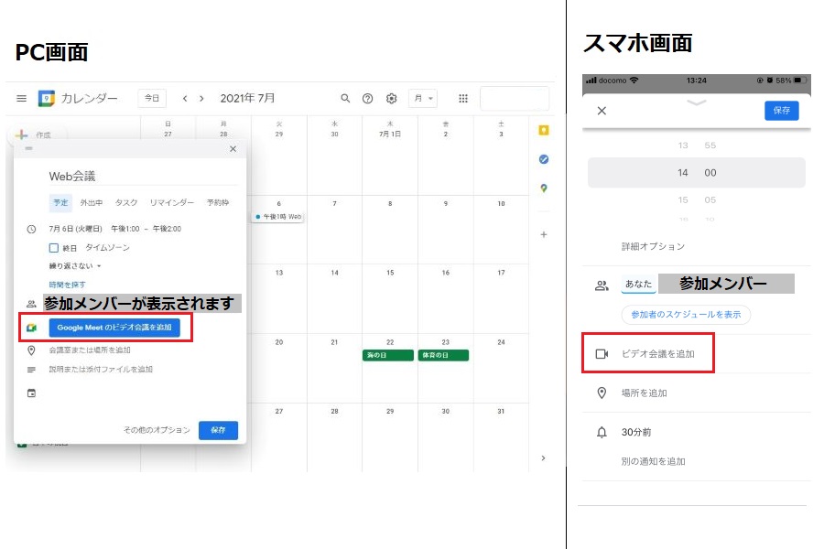Open the main hamburger menu in Calendar
This screenshot has height=549, width=824.
pos(21,99)
